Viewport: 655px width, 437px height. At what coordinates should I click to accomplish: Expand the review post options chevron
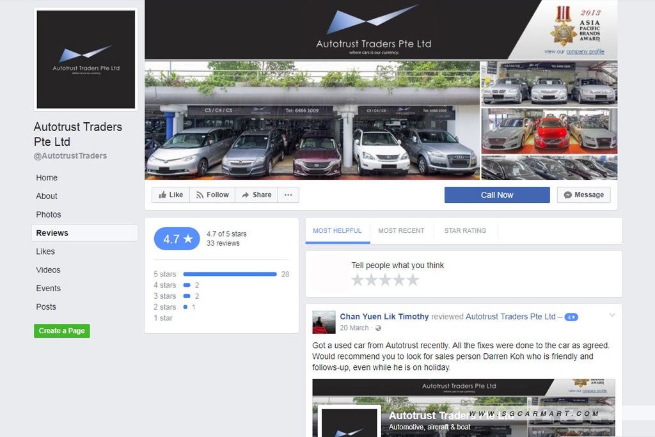(x=612, y=315)
